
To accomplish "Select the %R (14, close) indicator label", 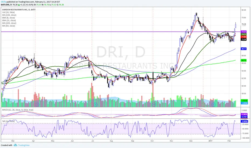I will point(9,121).
